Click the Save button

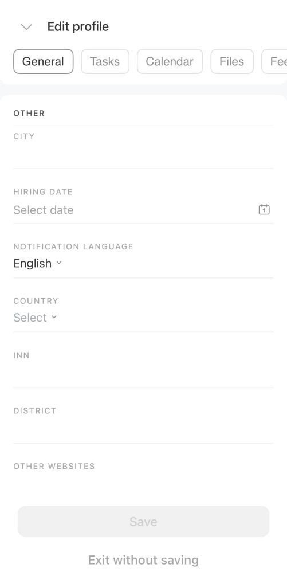pos(143,522)
